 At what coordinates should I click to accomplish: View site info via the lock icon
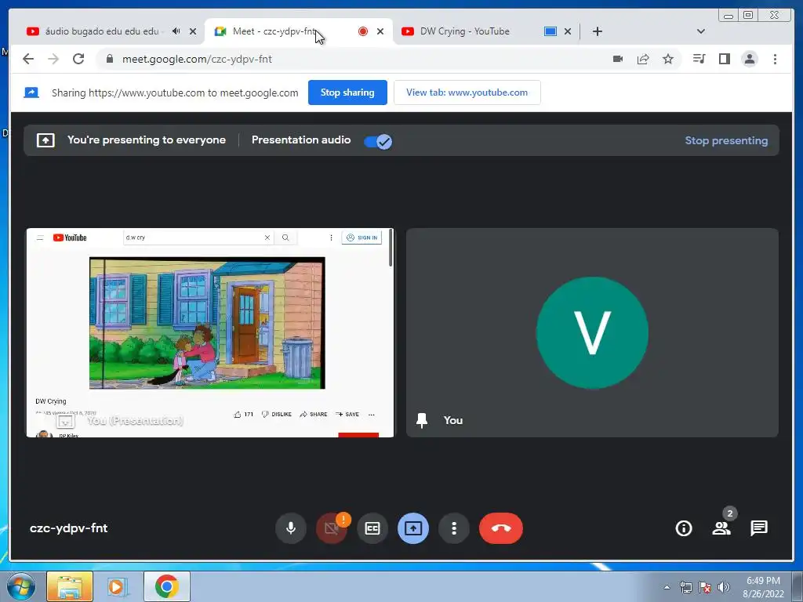coord(109,59)
